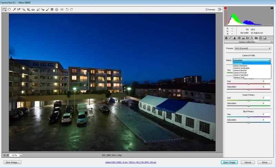
Task: Focus the Blue Primary Saturation value field
Action: (266, 120)
